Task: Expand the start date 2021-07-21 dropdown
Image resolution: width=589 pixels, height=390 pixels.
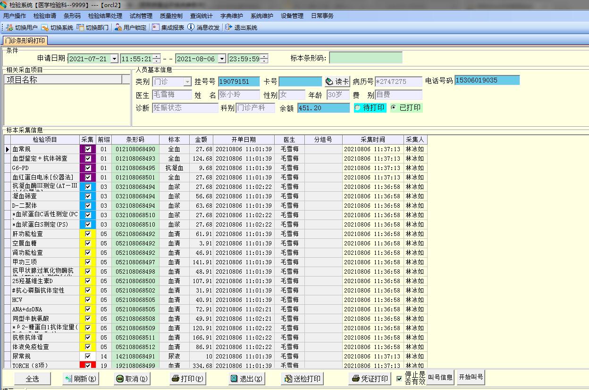Action: tap(114, 59)
